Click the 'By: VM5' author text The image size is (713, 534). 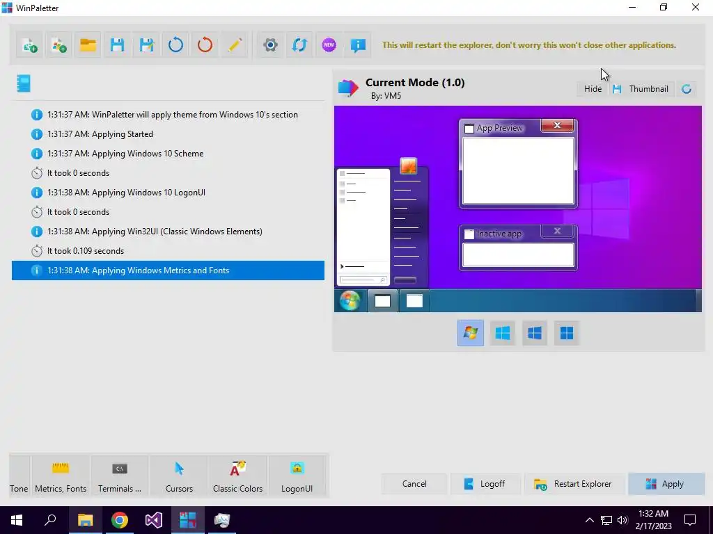point(386,96)
